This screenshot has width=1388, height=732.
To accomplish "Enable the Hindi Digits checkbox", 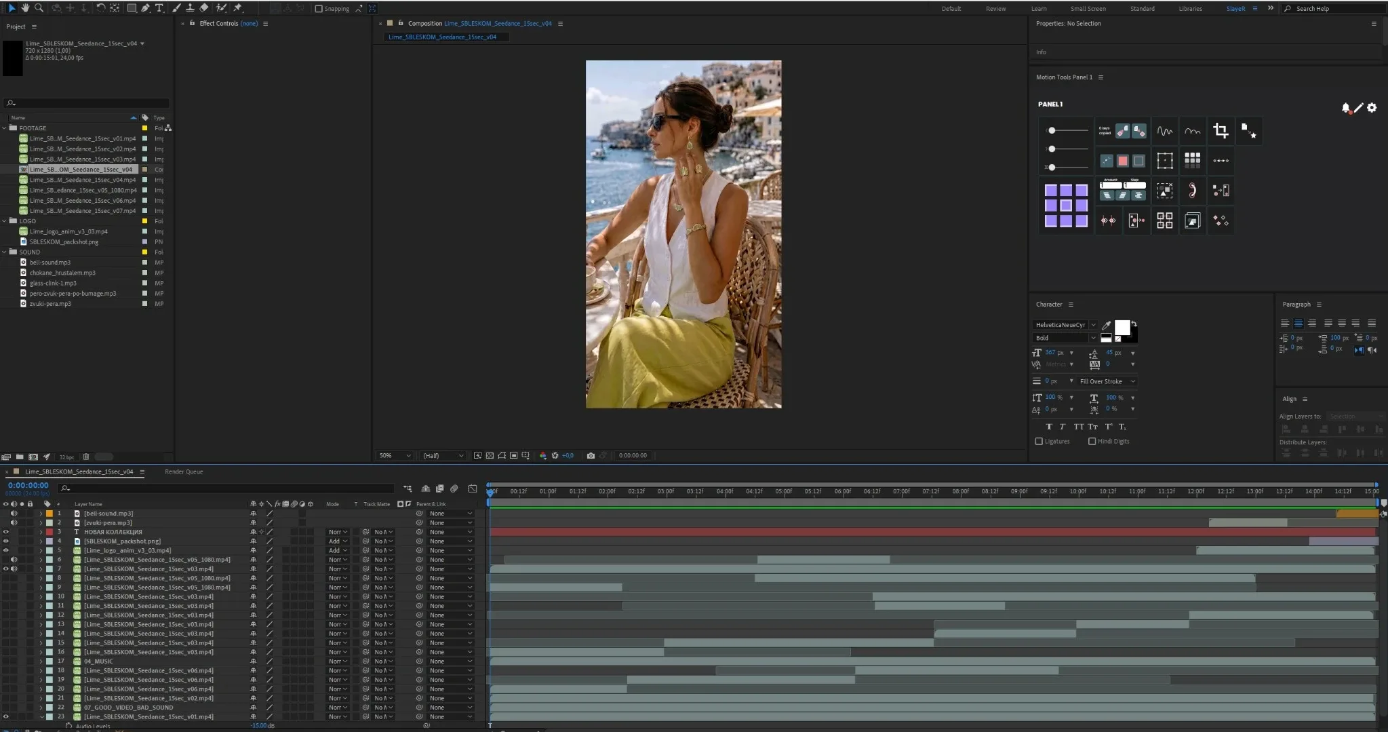I will pos(1092,442).
